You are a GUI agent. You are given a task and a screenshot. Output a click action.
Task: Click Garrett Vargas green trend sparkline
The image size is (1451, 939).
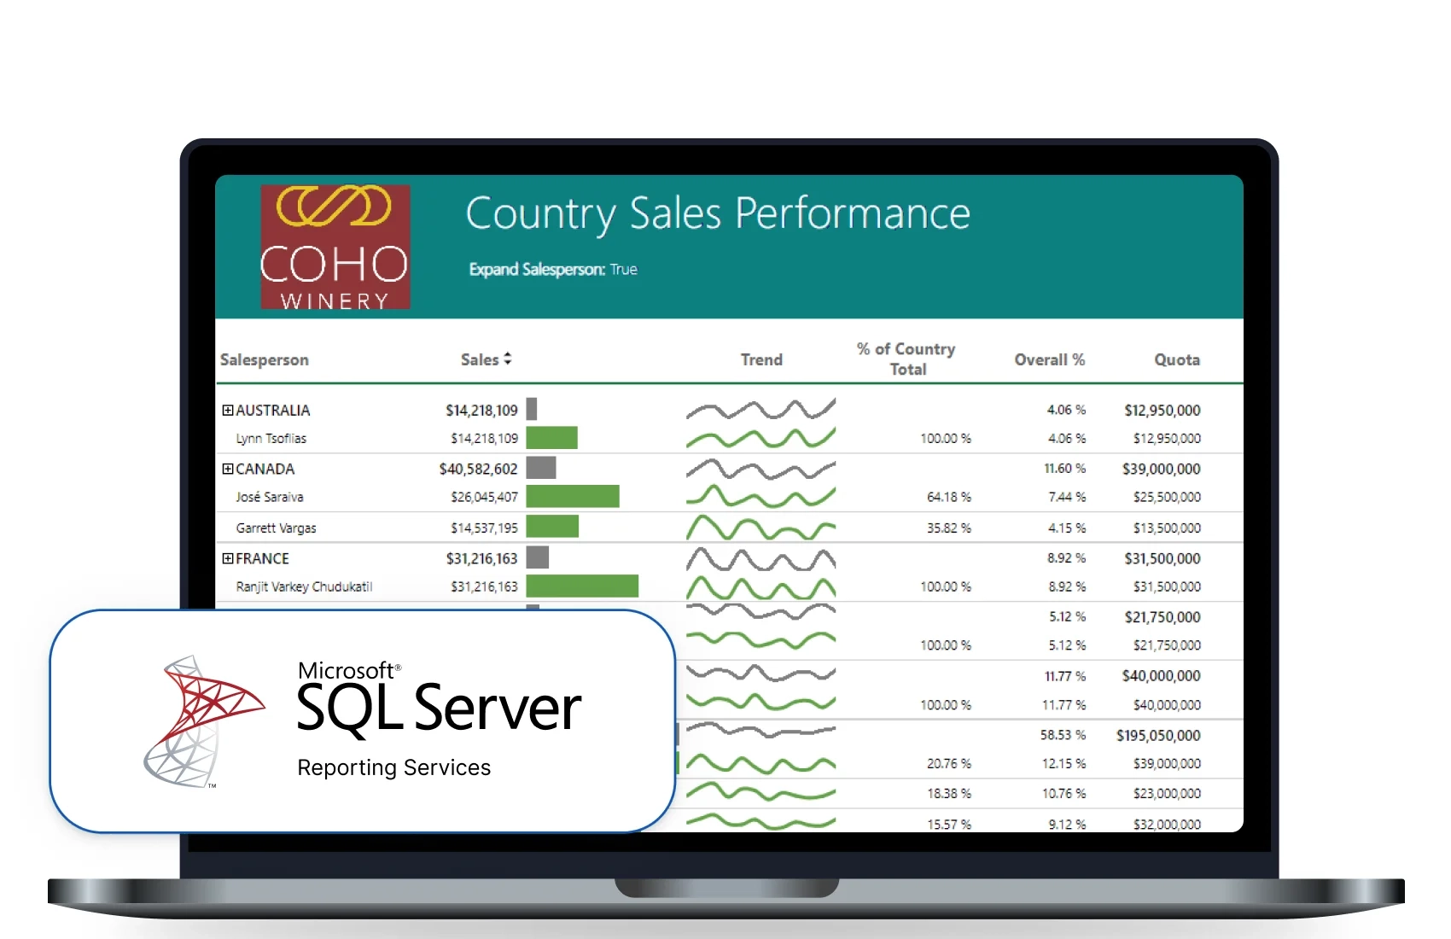[x=760, y=528]
